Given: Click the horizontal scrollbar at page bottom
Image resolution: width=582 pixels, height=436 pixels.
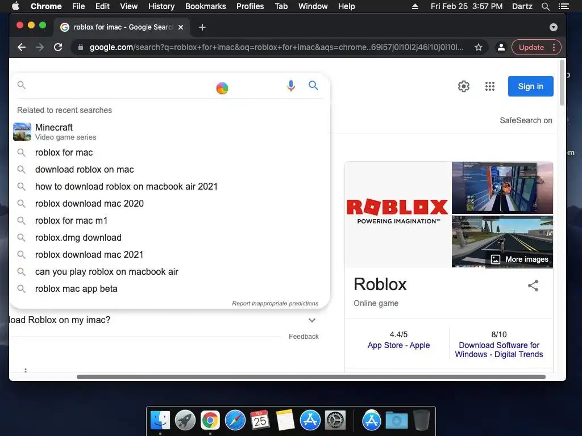Looking at the screenshot, I should 311,377.
